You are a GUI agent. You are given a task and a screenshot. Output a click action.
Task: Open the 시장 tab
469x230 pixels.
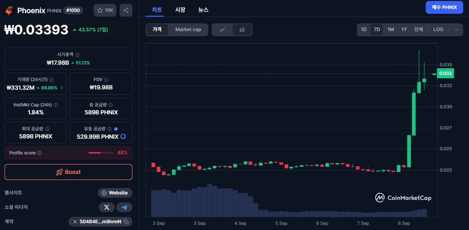pos(180,10)
